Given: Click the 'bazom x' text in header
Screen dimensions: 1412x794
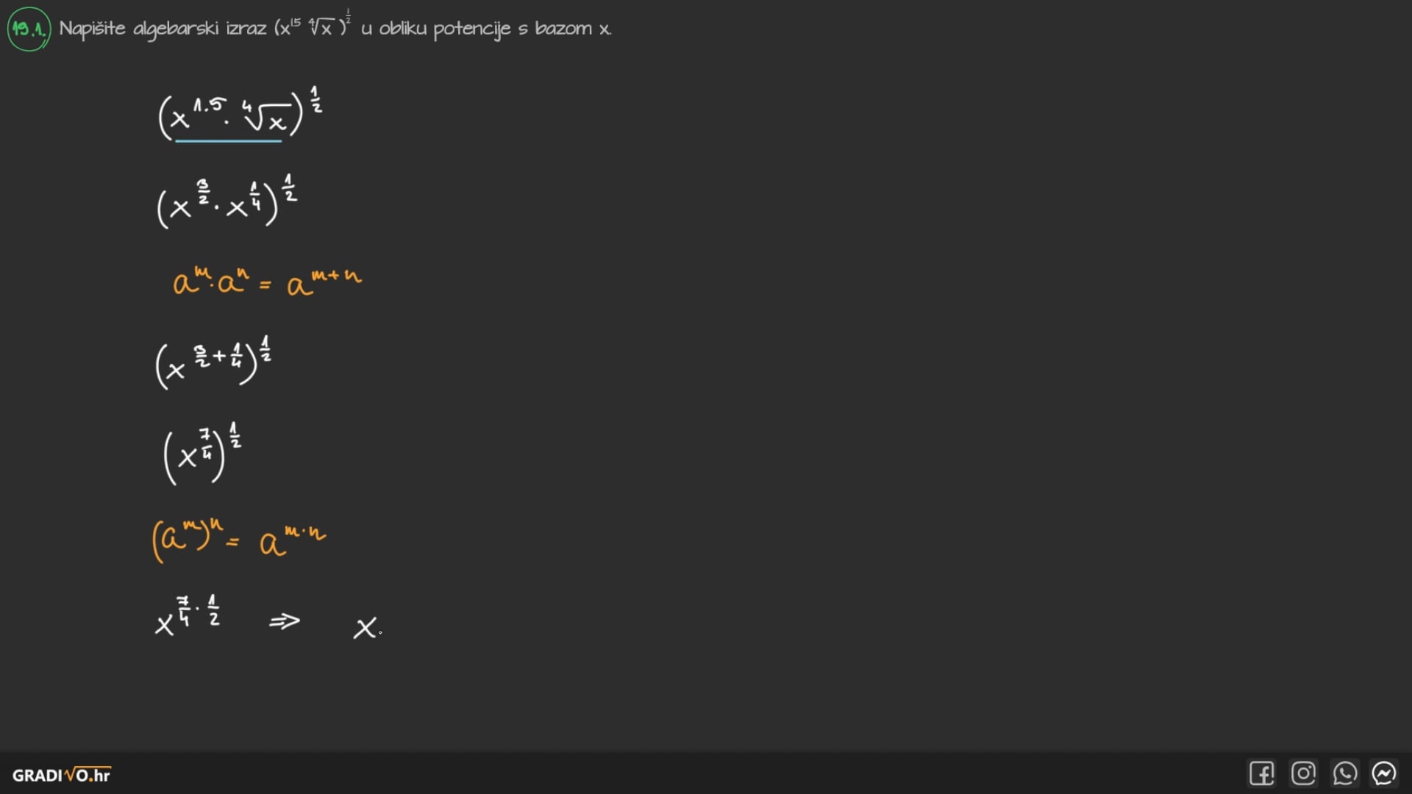Looking at the screenshot, I should pyautogui.click(x=572, y=29).
